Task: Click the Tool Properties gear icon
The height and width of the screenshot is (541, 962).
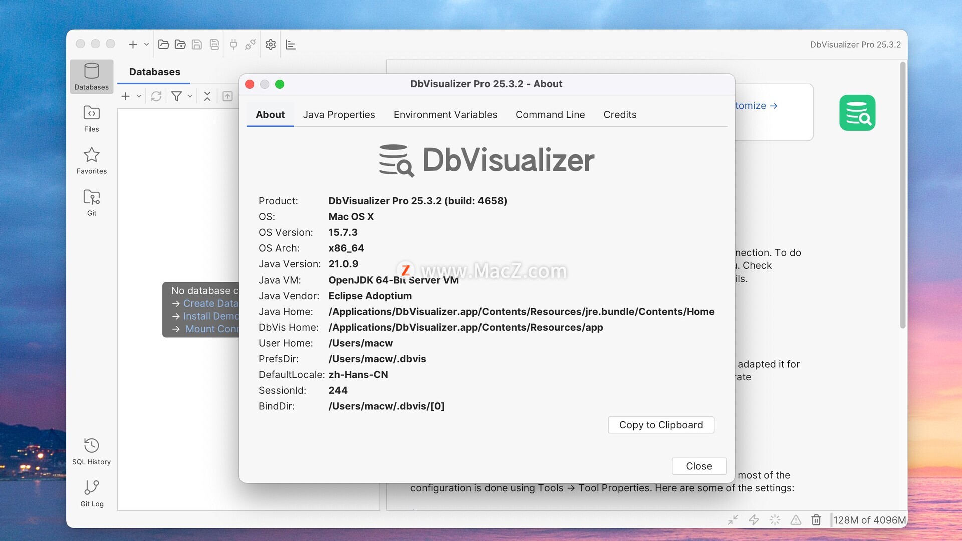Action: tap(271, 45)
